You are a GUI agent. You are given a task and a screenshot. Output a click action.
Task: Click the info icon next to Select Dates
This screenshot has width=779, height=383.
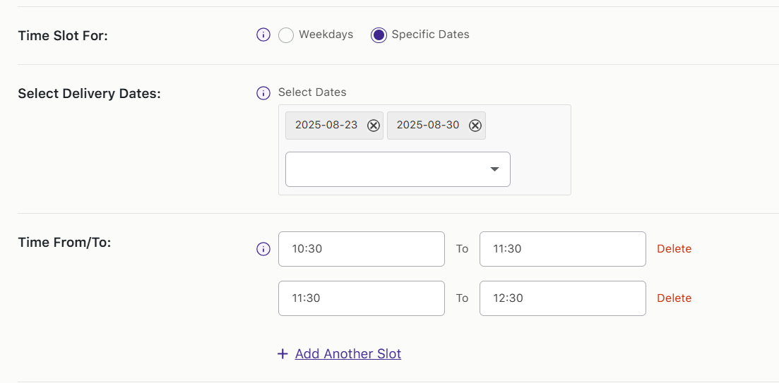(x=263, y=93)
